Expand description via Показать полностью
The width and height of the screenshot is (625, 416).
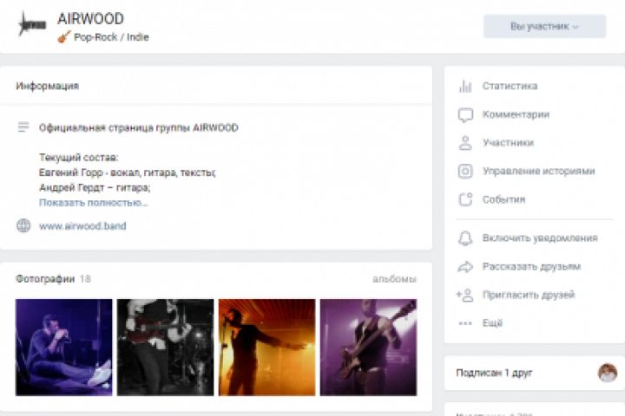(x=93, y=203)
